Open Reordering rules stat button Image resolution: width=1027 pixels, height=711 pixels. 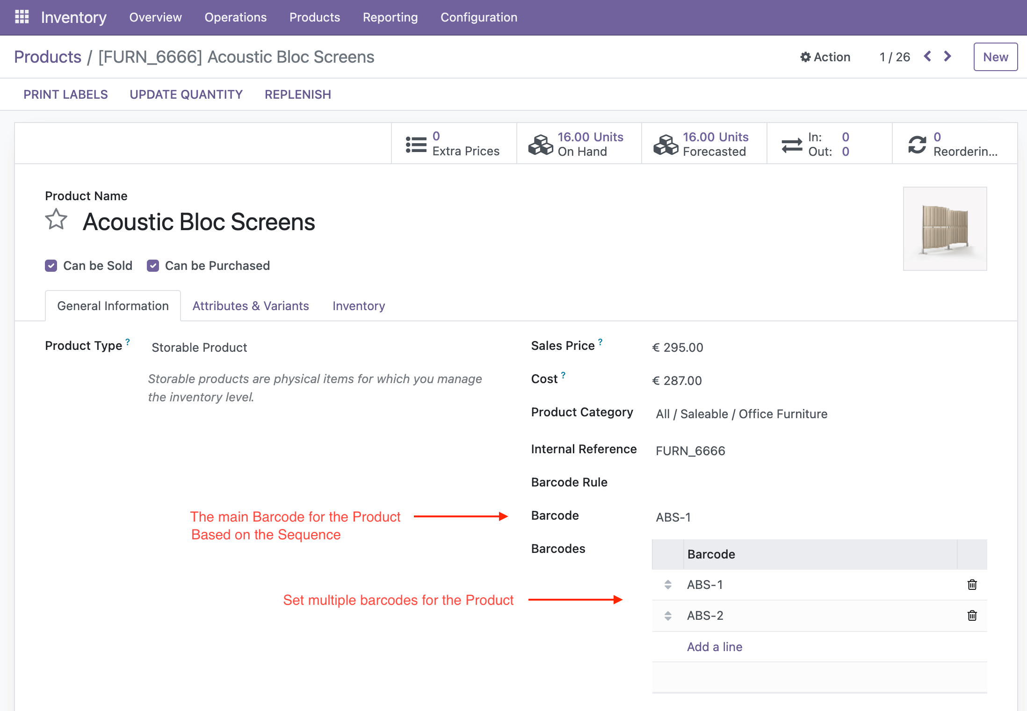point(954,144)
